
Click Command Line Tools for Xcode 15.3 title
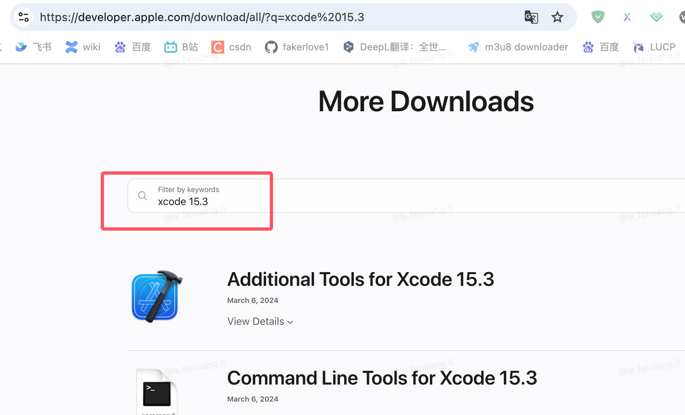pos(382,378)
